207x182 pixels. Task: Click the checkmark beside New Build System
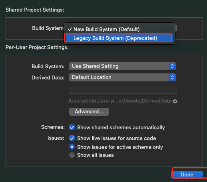tap(70, 30)
